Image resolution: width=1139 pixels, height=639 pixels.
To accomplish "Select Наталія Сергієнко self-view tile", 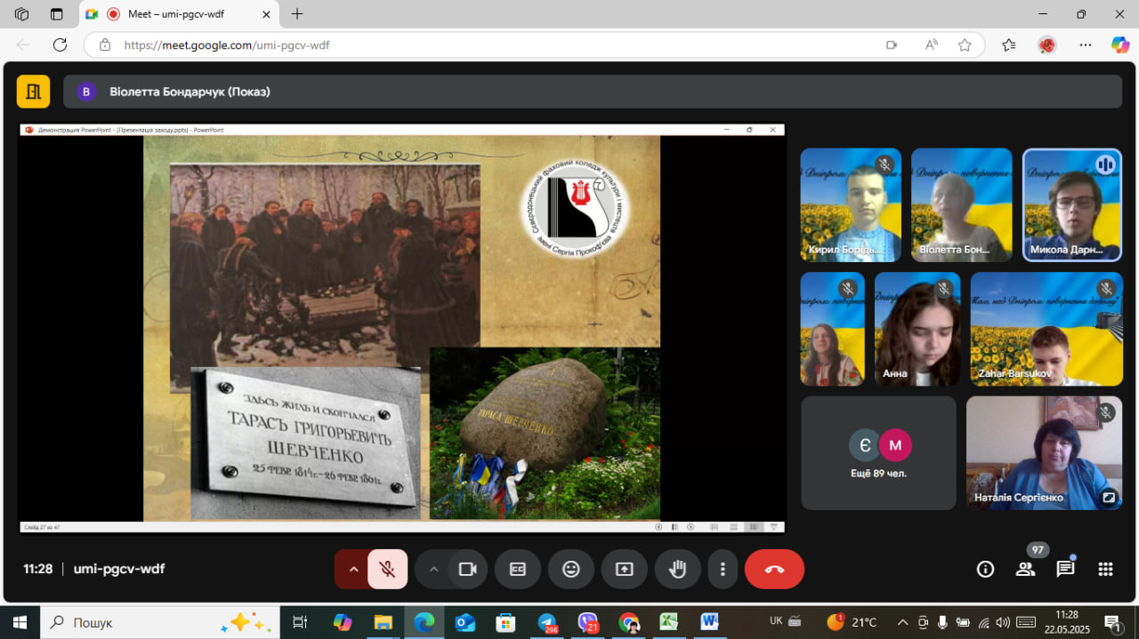I will pyautogui.click(x=1045, y=453).
